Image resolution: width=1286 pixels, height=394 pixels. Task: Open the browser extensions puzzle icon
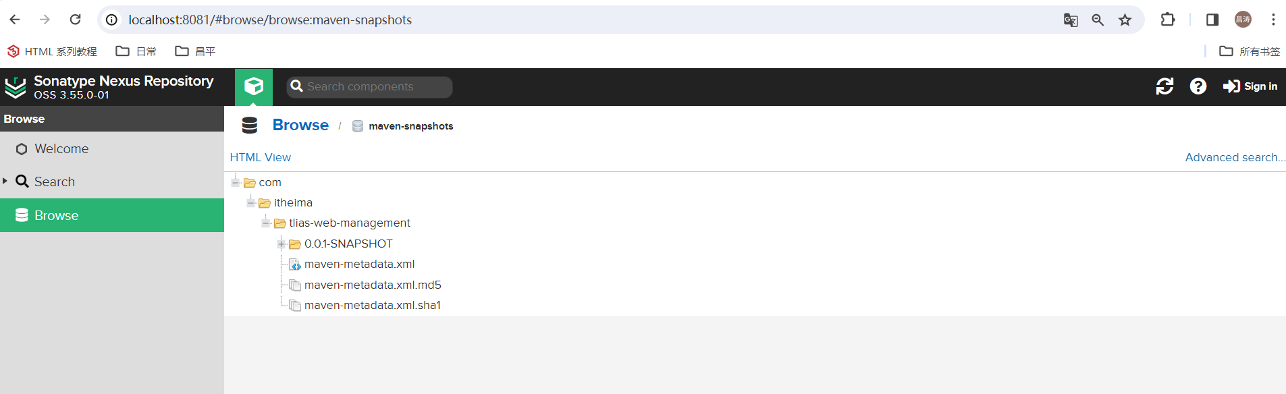1168,20
